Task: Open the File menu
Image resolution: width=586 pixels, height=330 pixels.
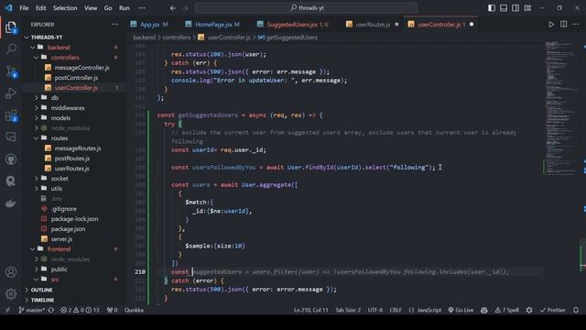Action: click(24, 8)
